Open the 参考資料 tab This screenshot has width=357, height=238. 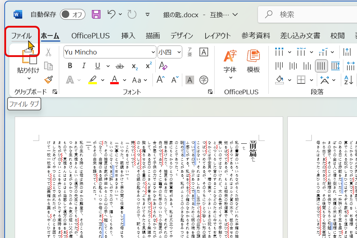256,36
